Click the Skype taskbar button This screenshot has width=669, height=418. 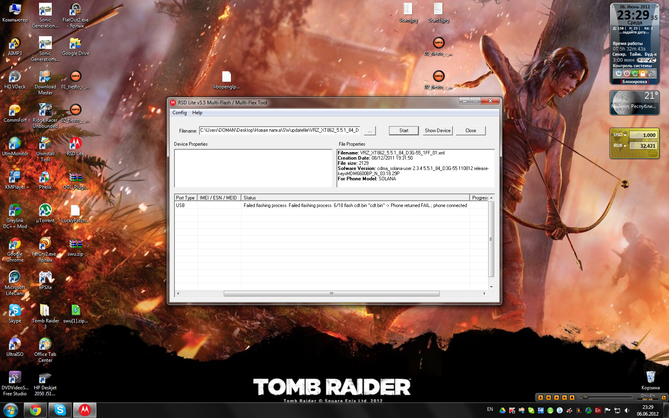coord(60,410)
